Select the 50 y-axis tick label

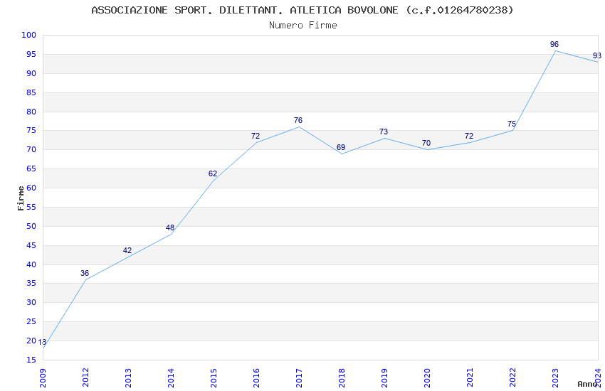[31, 226]
